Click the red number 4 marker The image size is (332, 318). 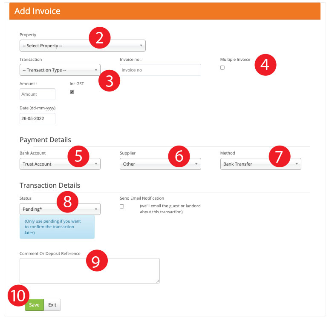(266, 65)
